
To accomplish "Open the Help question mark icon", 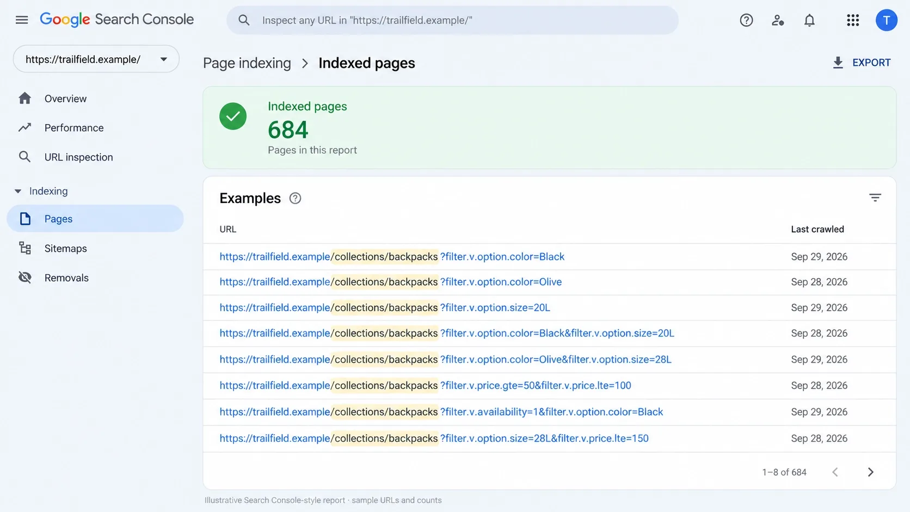I will (x=746, y=20).
